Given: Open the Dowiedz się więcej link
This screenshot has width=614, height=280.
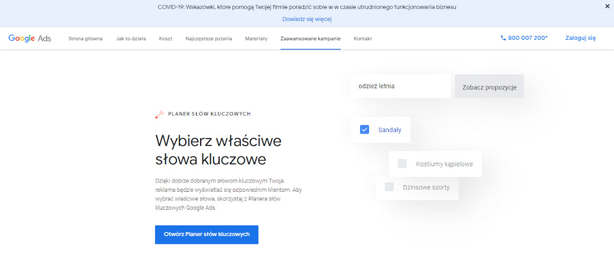Looking at the screenshot, I should click(307, 19).
